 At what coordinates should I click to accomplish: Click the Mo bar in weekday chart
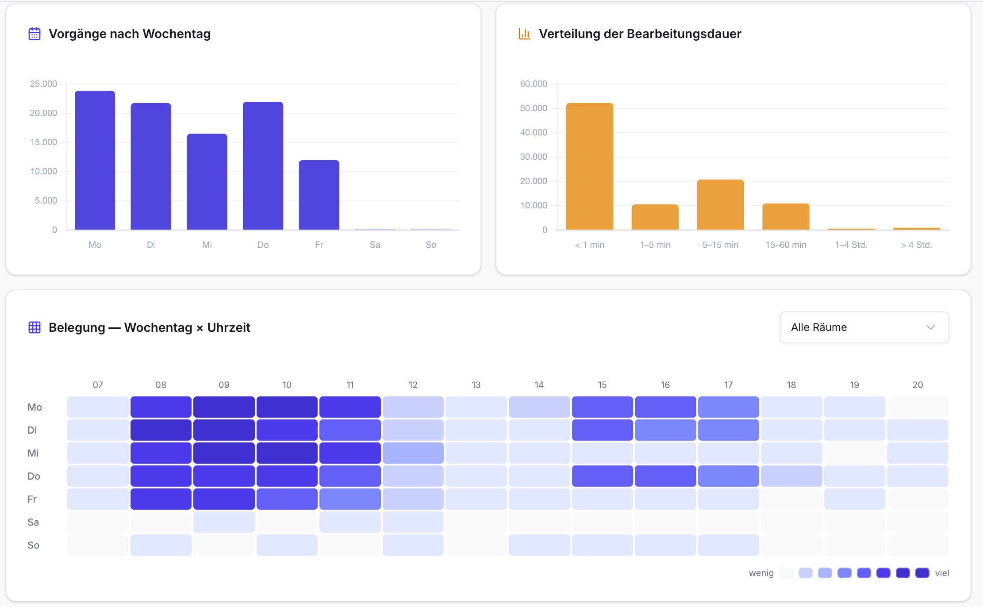(x=95, y=160)
